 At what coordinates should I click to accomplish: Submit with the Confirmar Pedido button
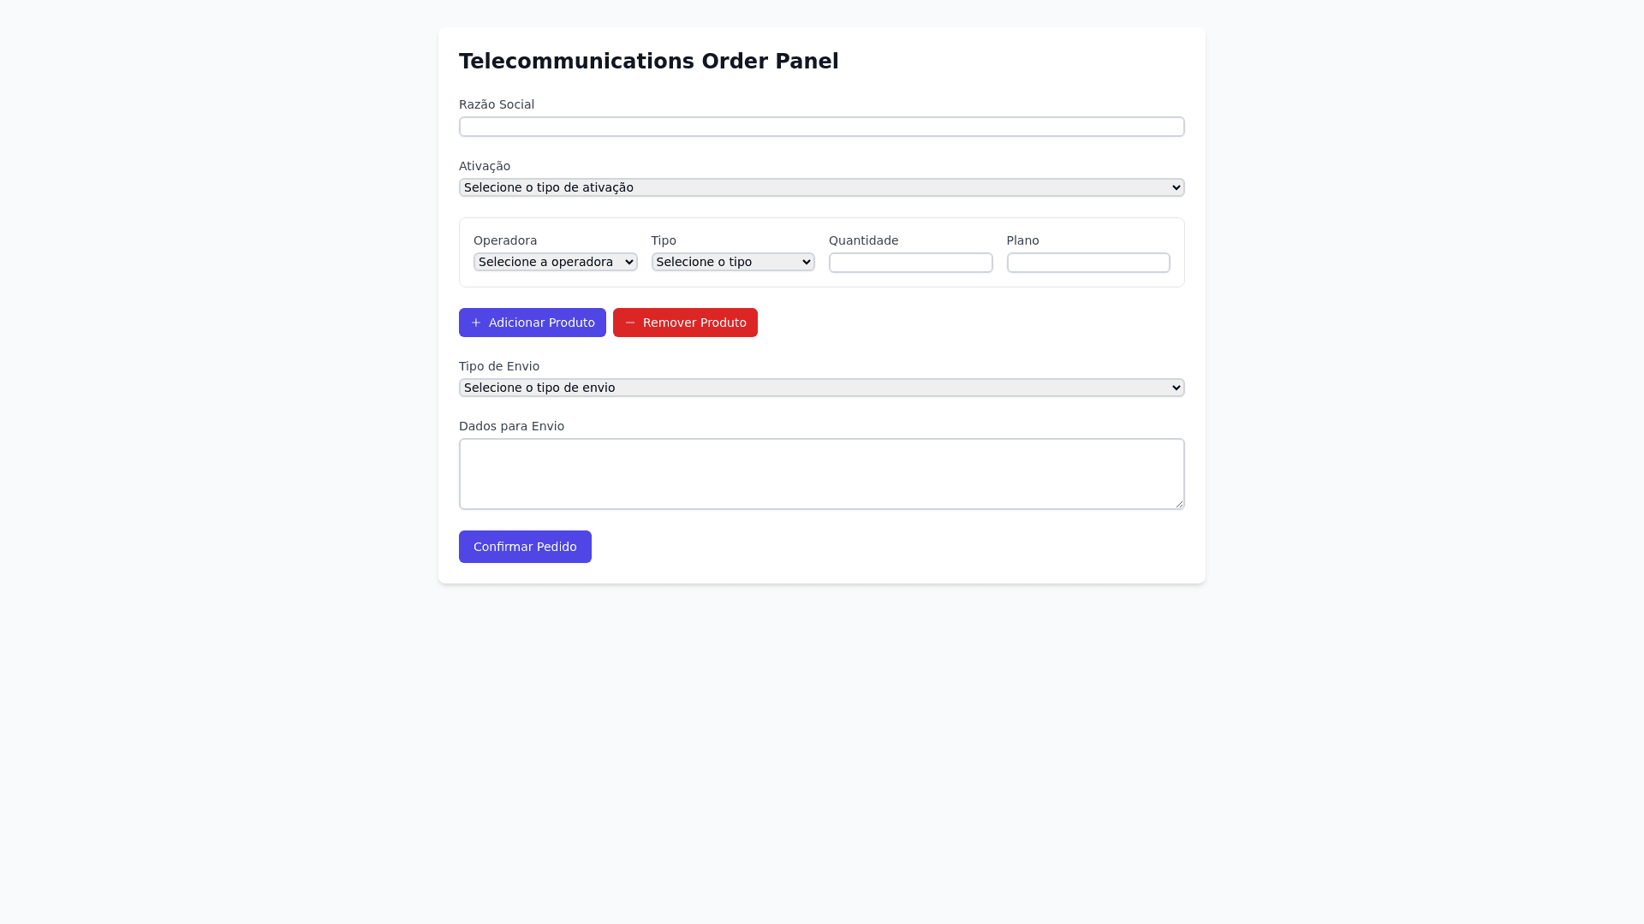525,547
